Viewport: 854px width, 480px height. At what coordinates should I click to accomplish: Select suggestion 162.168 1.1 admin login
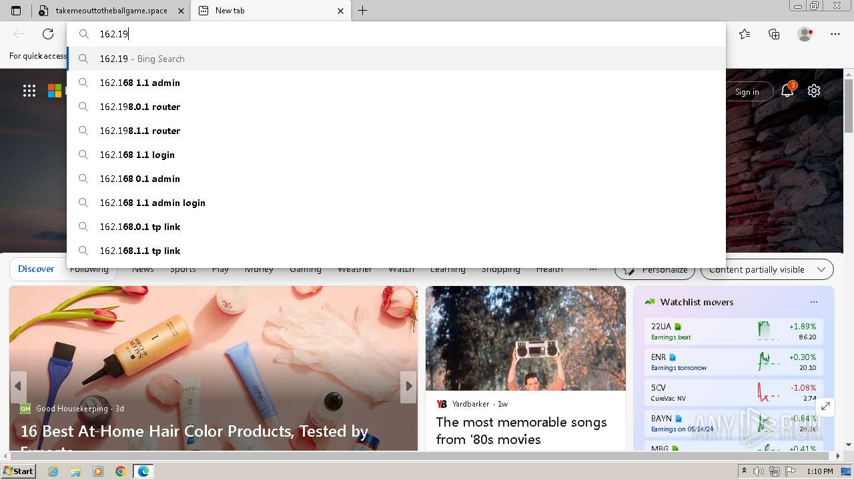[x=396, y=203]
